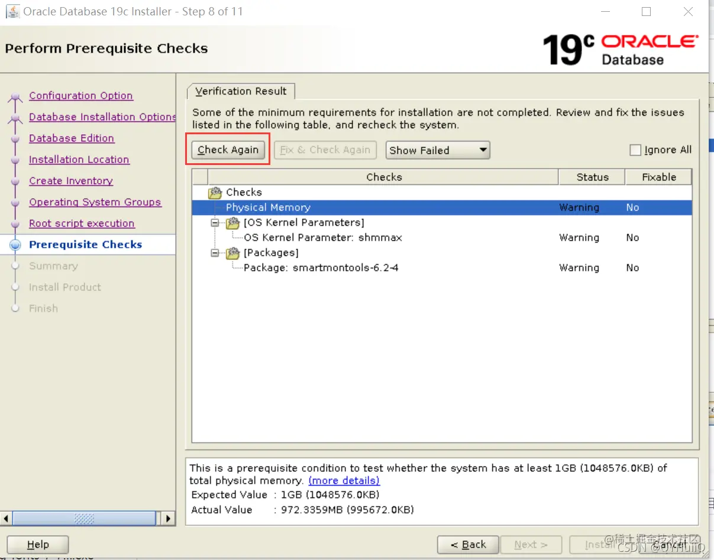Select the Physical Memory row
Image resolution: width=714 pixels, height=560 pixels.
pos(442,208)
